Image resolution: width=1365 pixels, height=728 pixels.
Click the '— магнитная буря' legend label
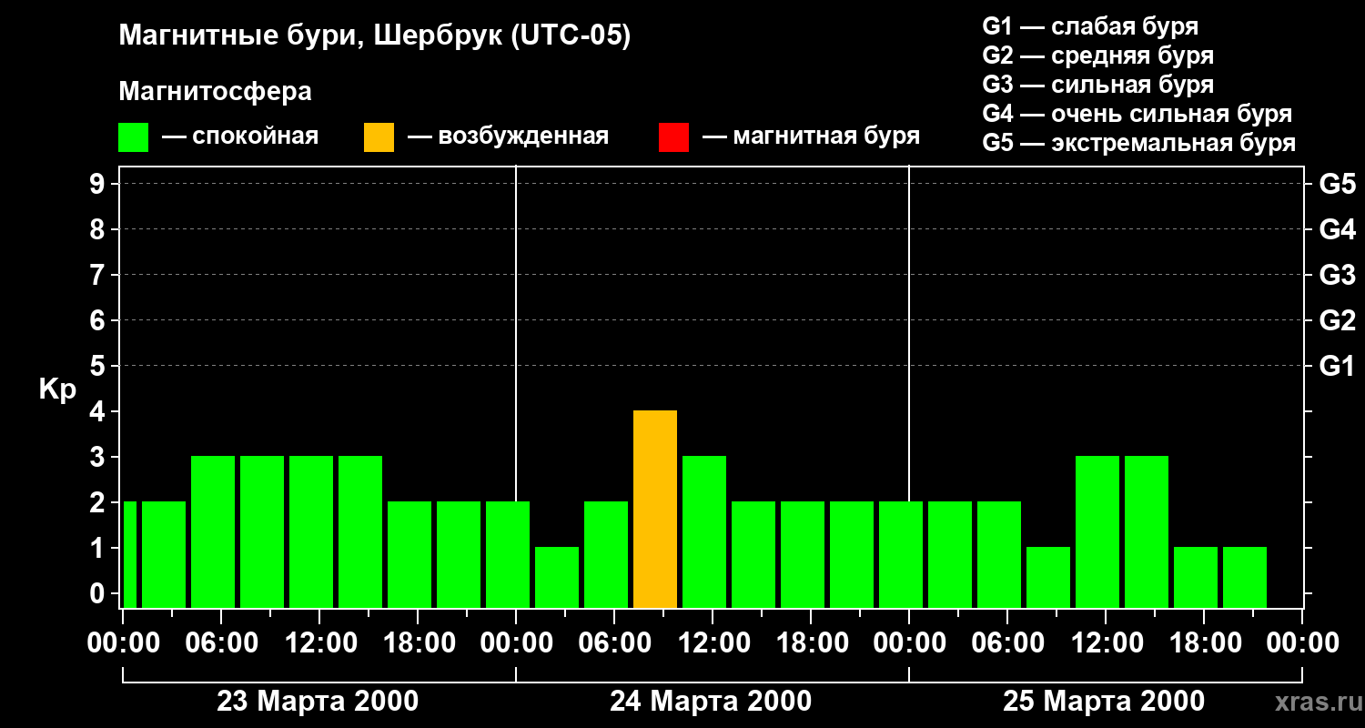[x=812, y=136]
